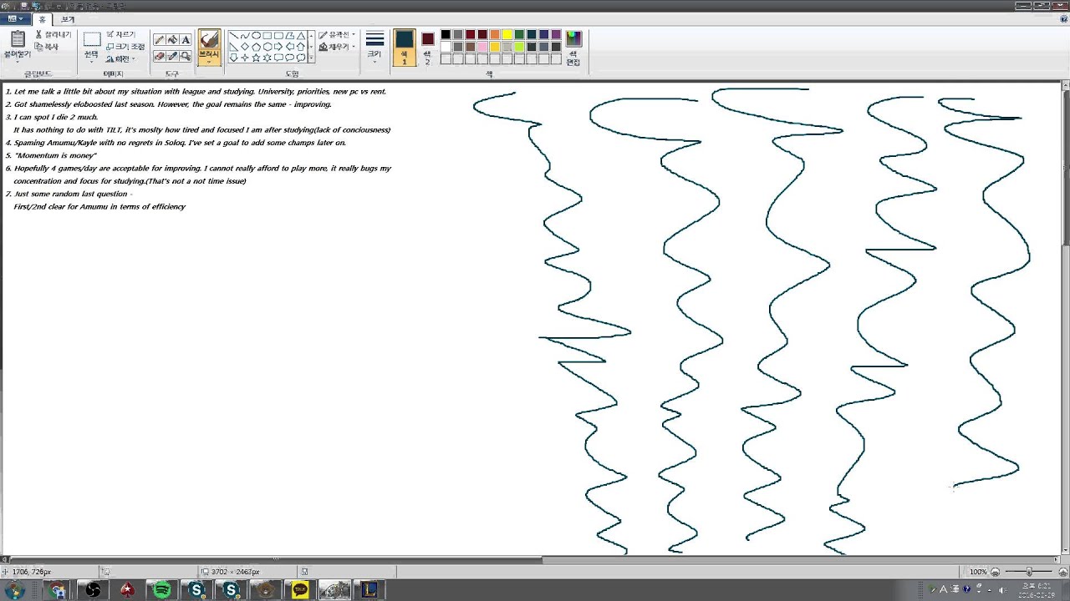The height and width of the screenshot is (601, 1070).
Task: Select the Text tool
Action: (186, 39)
